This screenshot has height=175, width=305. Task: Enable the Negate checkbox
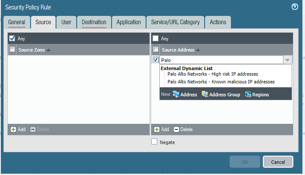pyautogui.click(x=154, y=142)
